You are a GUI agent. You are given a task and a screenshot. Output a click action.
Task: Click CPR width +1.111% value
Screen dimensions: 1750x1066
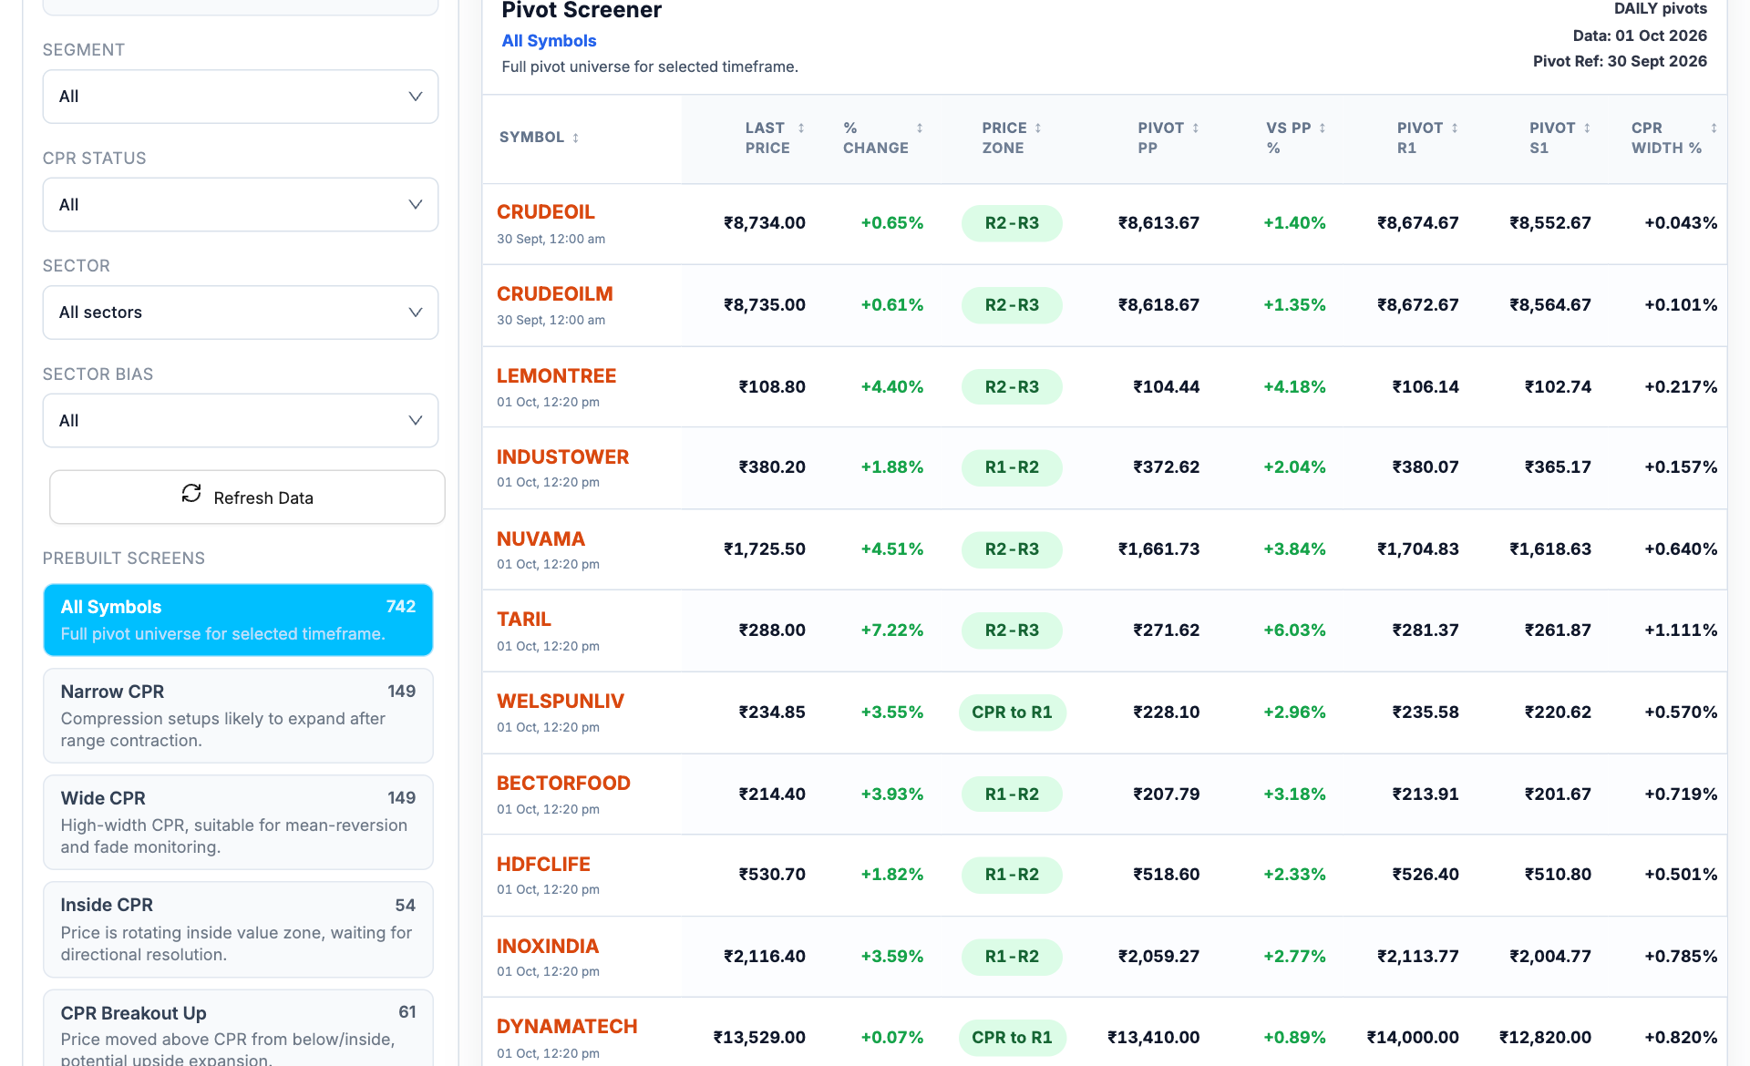(x=1681, y=630)
